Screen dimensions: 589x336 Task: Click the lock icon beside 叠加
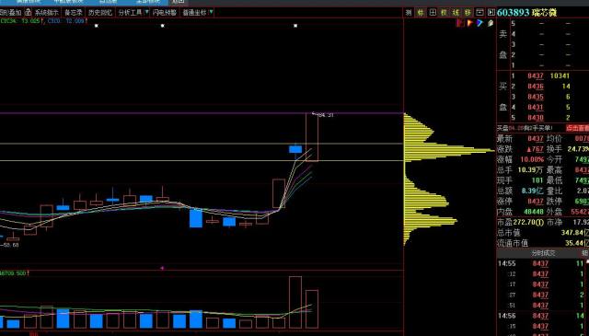(28, 12)
